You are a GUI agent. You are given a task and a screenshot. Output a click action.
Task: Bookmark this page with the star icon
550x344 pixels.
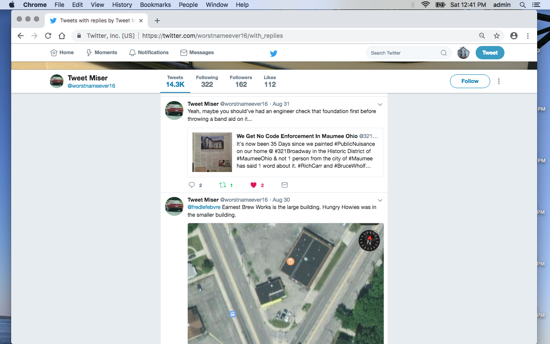[497, 36]
